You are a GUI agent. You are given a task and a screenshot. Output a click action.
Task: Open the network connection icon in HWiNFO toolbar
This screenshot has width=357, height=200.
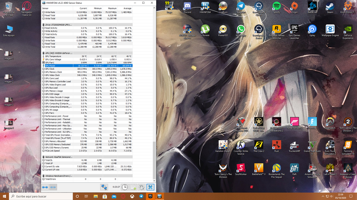tap(104, 187)
